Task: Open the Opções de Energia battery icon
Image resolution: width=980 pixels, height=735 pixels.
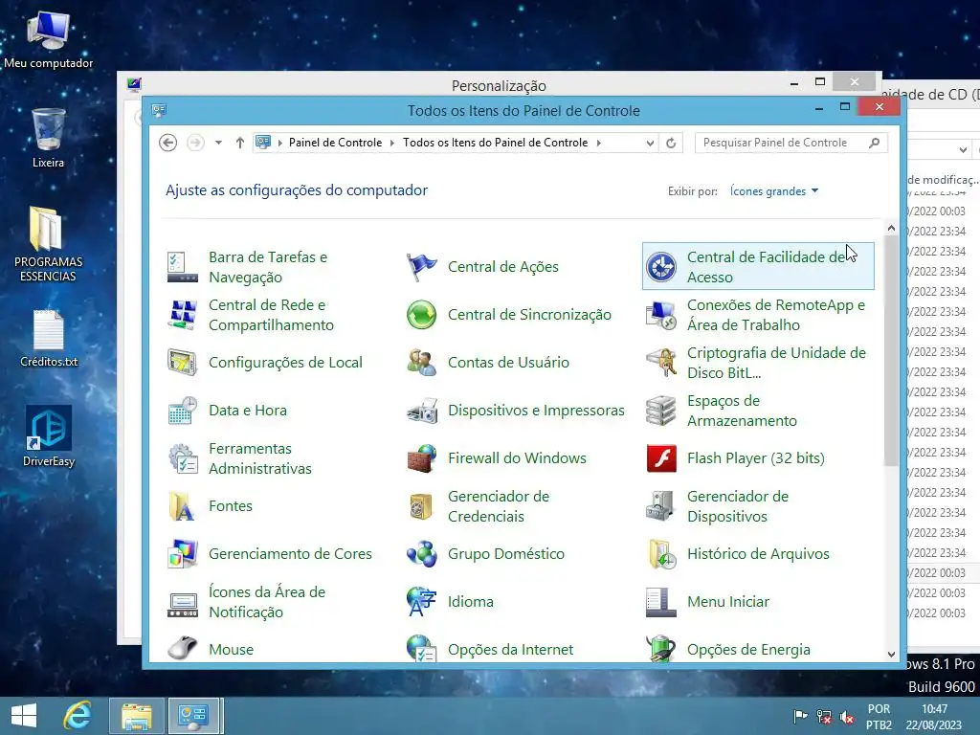Action: click(x=661, y=648)
